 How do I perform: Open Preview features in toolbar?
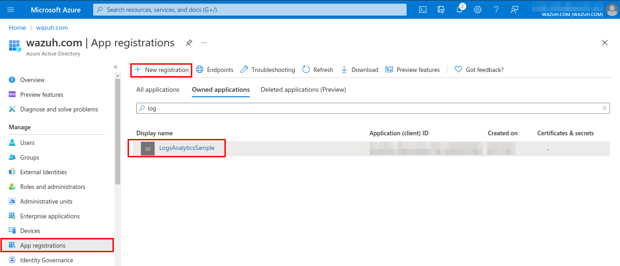[x=413, y=70]
